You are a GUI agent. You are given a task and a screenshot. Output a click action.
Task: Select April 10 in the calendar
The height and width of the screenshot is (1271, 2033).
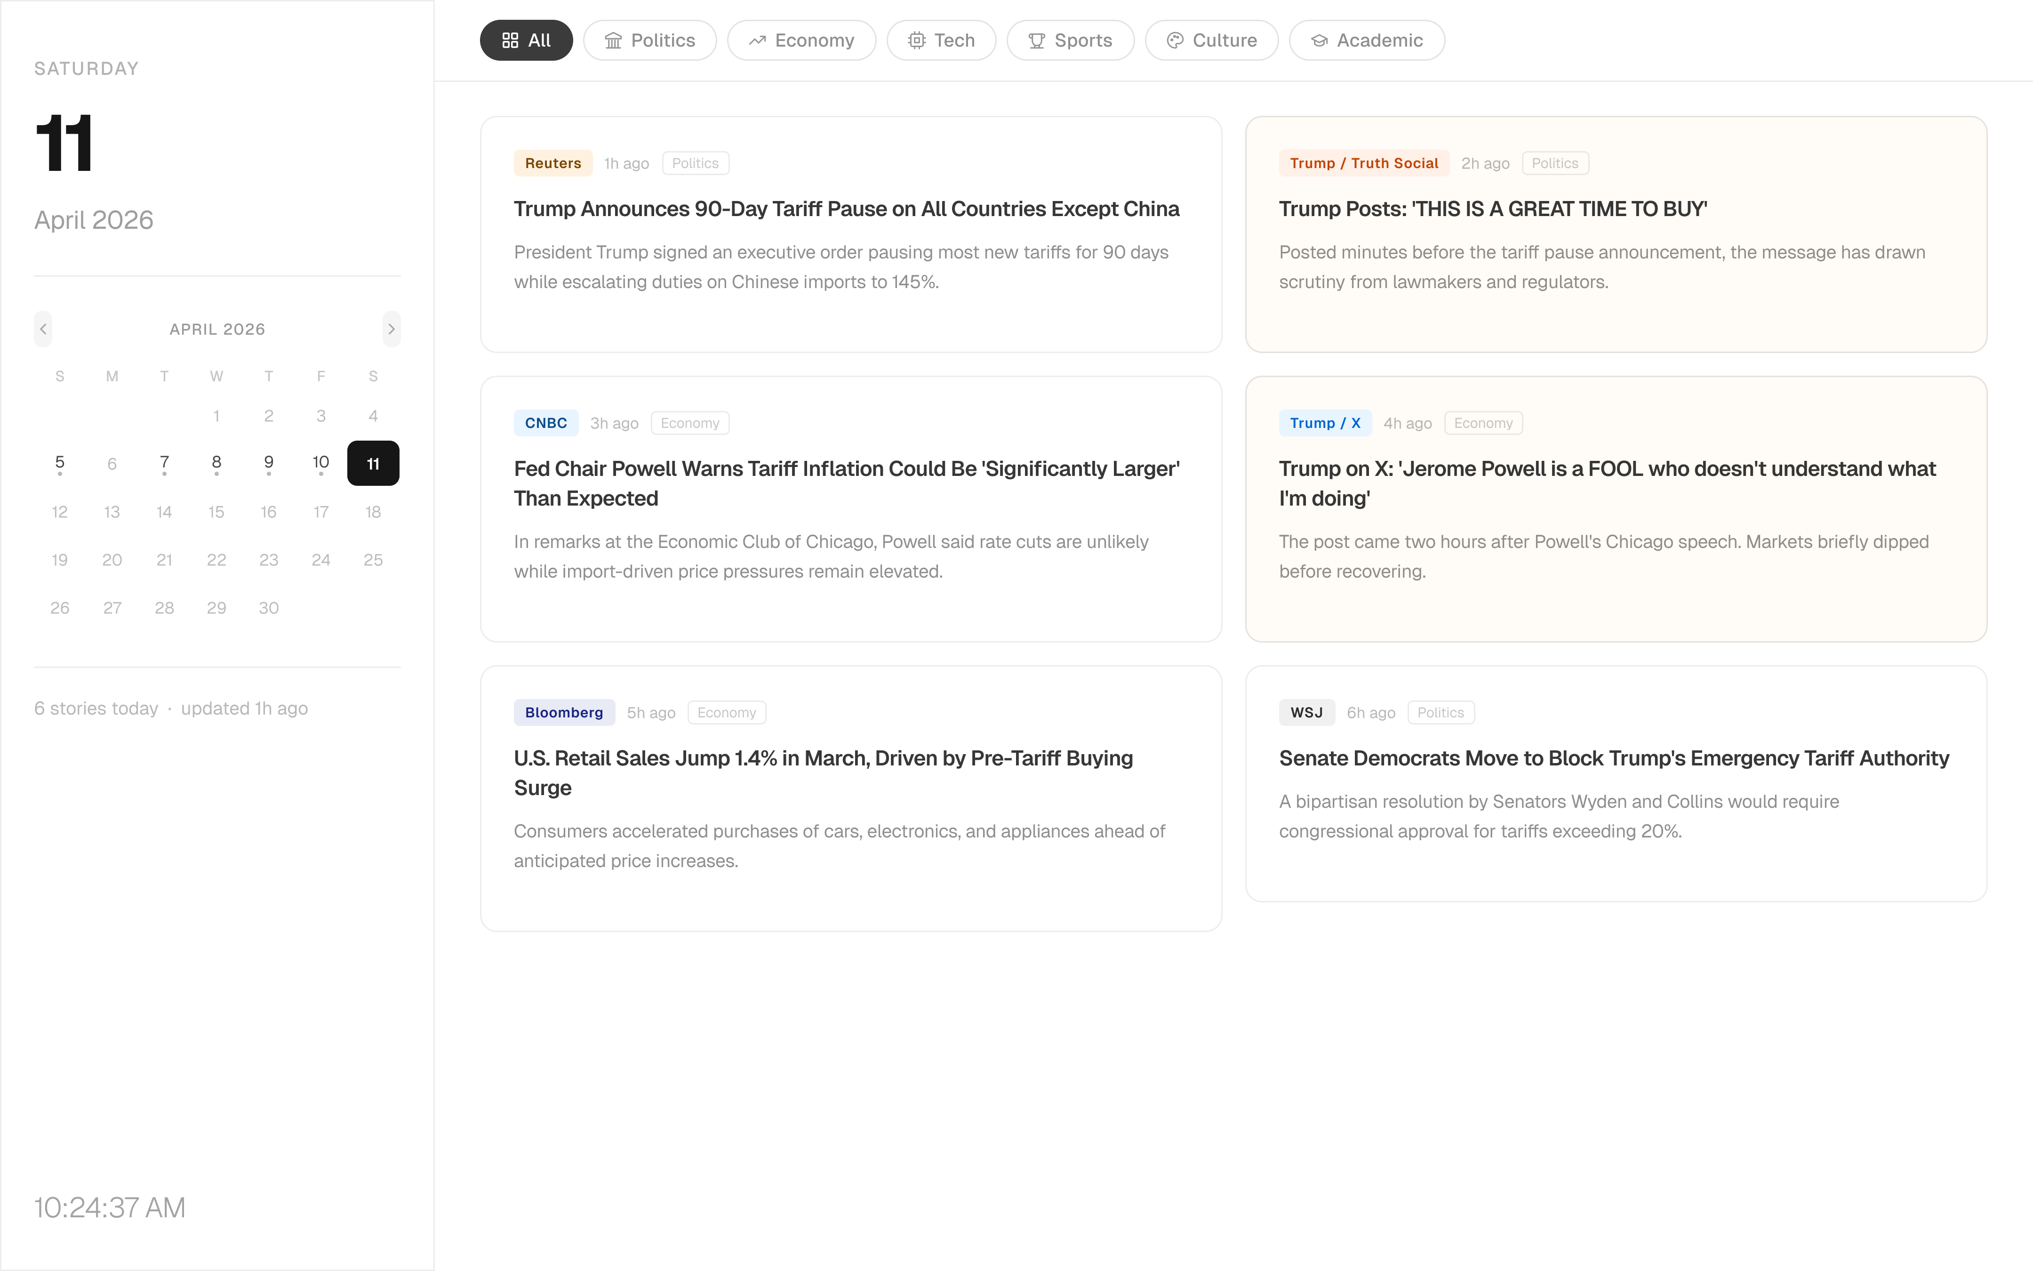[321, 463]
